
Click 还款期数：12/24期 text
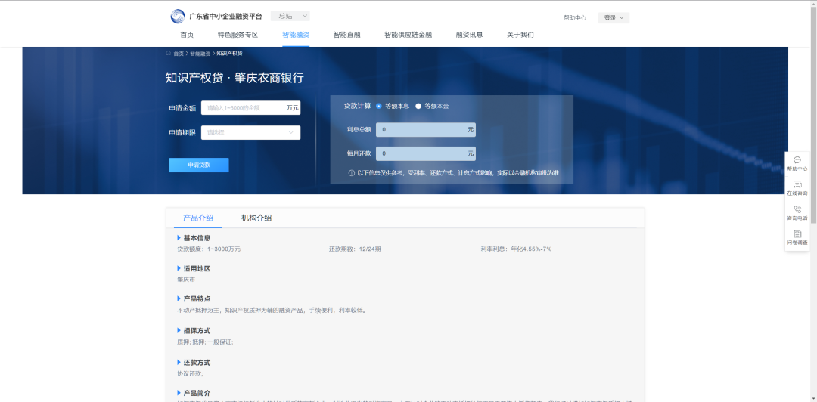[355, 249]
